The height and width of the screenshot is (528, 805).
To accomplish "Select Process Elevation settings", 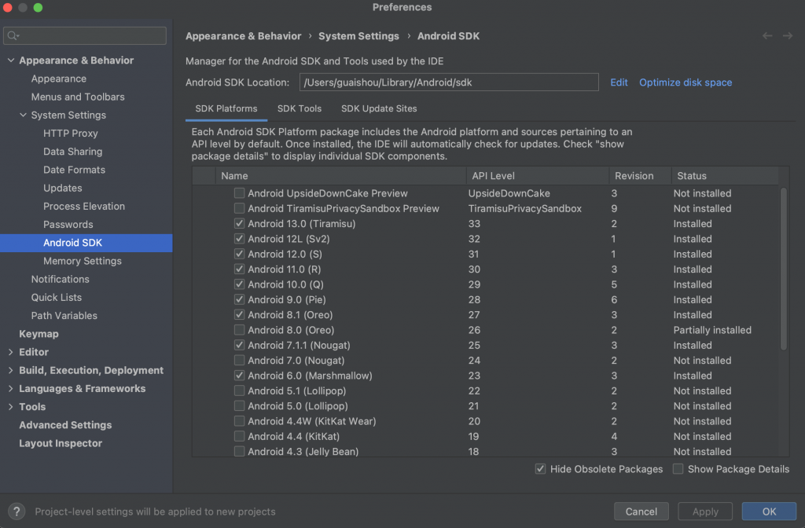I will point(83,206).
